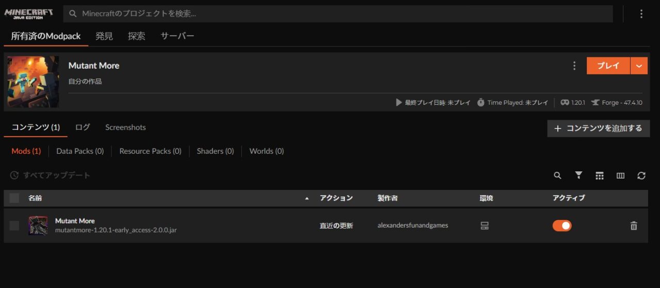660x288 pixels.
Task: Check the Mutant More row checkbox
Action: click(14, 226)
